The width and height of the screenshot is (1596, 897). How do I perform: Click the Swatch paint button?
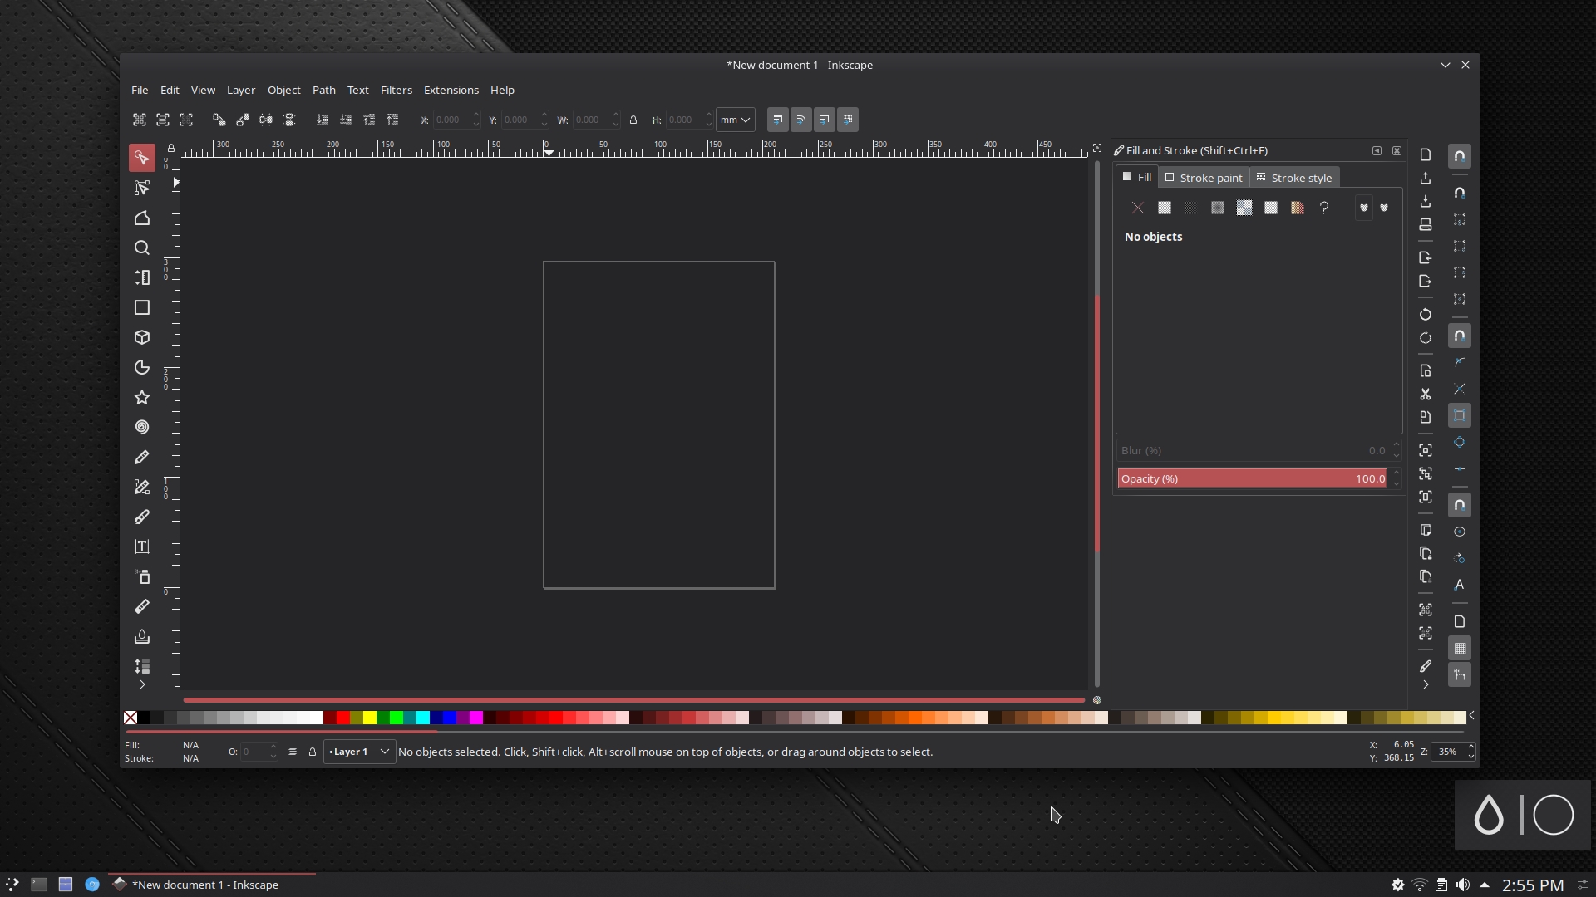coord(1298,208)
